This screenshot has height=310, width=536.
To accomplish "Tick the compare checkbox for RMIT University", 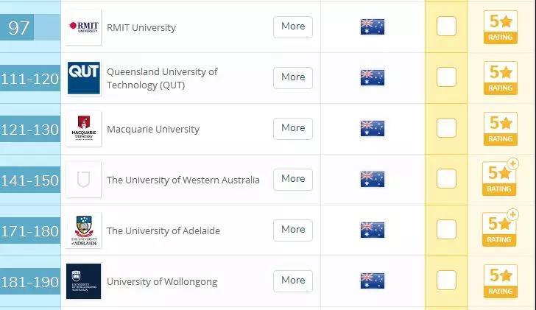I will 446,27.
